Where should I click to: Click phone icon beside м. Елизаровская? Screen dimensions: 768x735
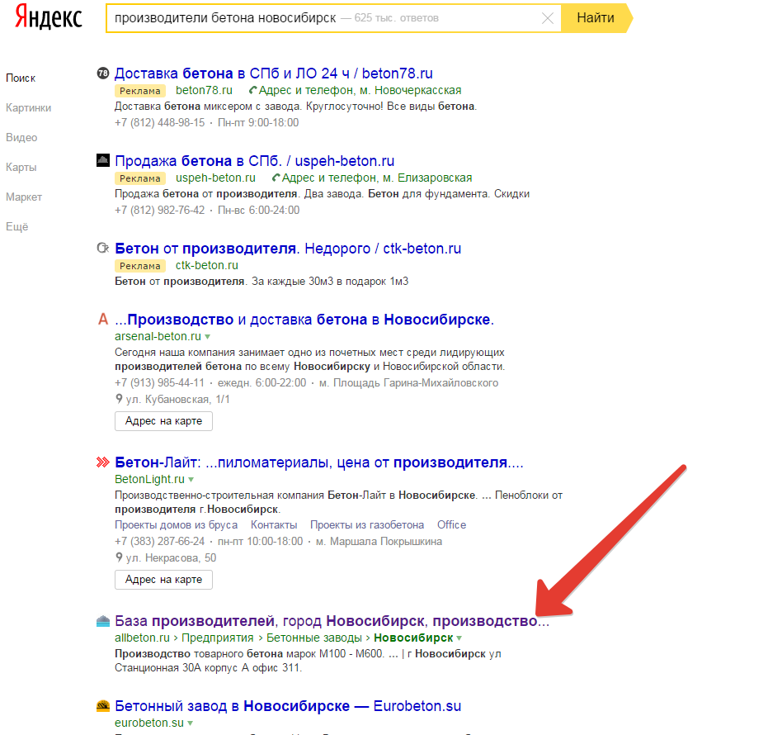point(276,178)
